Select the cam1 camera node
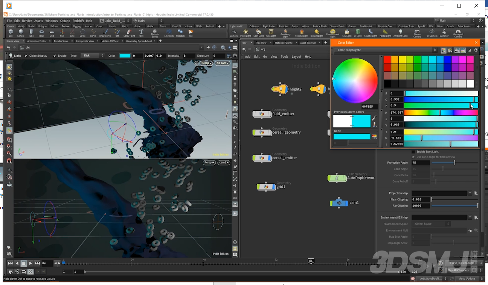 pyautogui.click(x=339, y=203)
